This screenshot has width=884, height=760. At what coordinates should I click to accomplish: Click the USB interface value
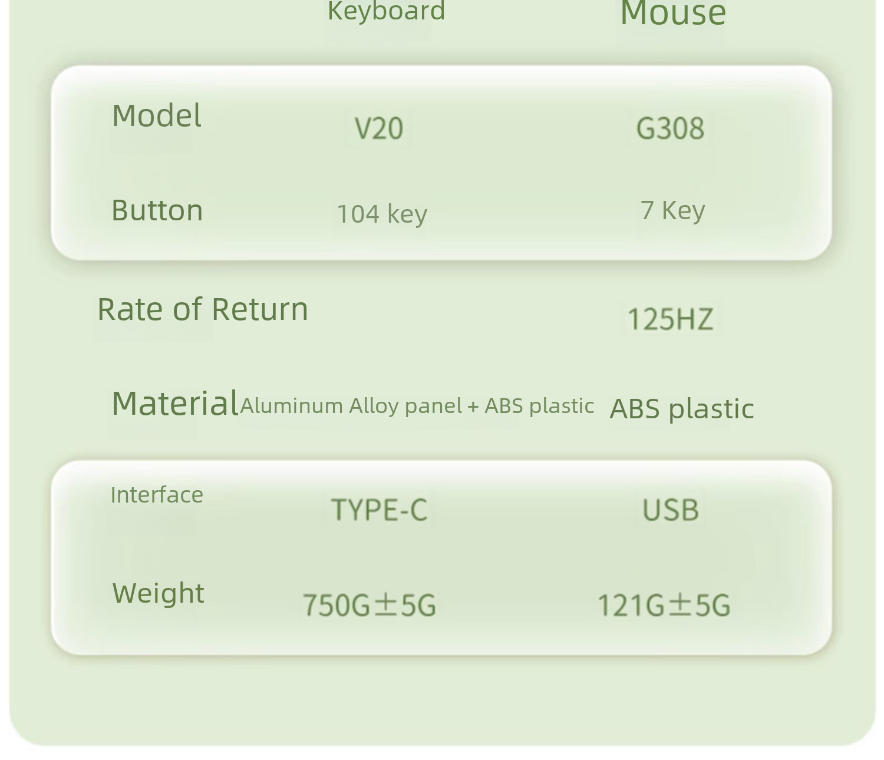pos(671,510)
